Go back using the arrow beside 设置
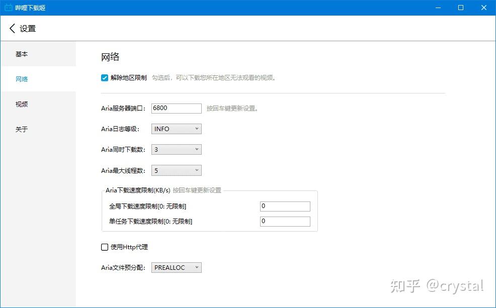This screenshot has height=308, width=496. click(12, 29)
